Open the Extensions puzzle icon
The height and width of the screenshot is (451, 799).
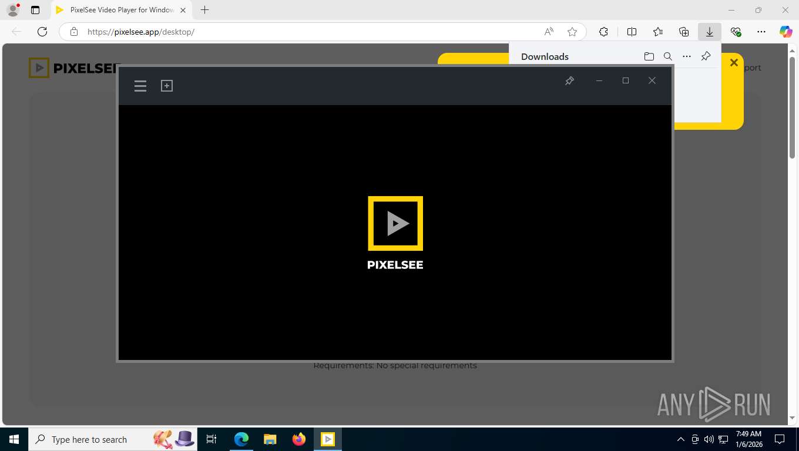coord(603,32)
